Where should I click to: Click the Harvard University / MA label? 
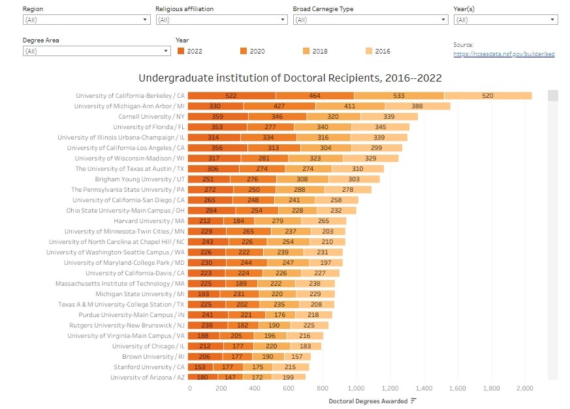pyautogui.click(x=149, y=221)
